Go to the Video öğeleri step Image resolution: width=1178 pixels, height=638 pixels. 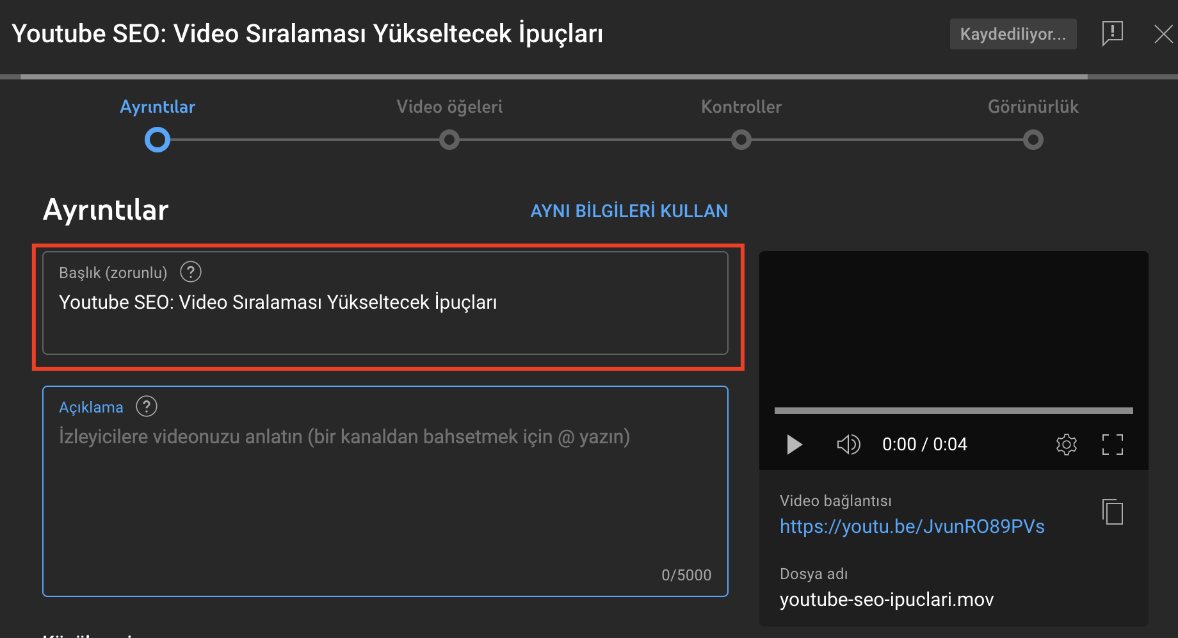click(449, 107)
